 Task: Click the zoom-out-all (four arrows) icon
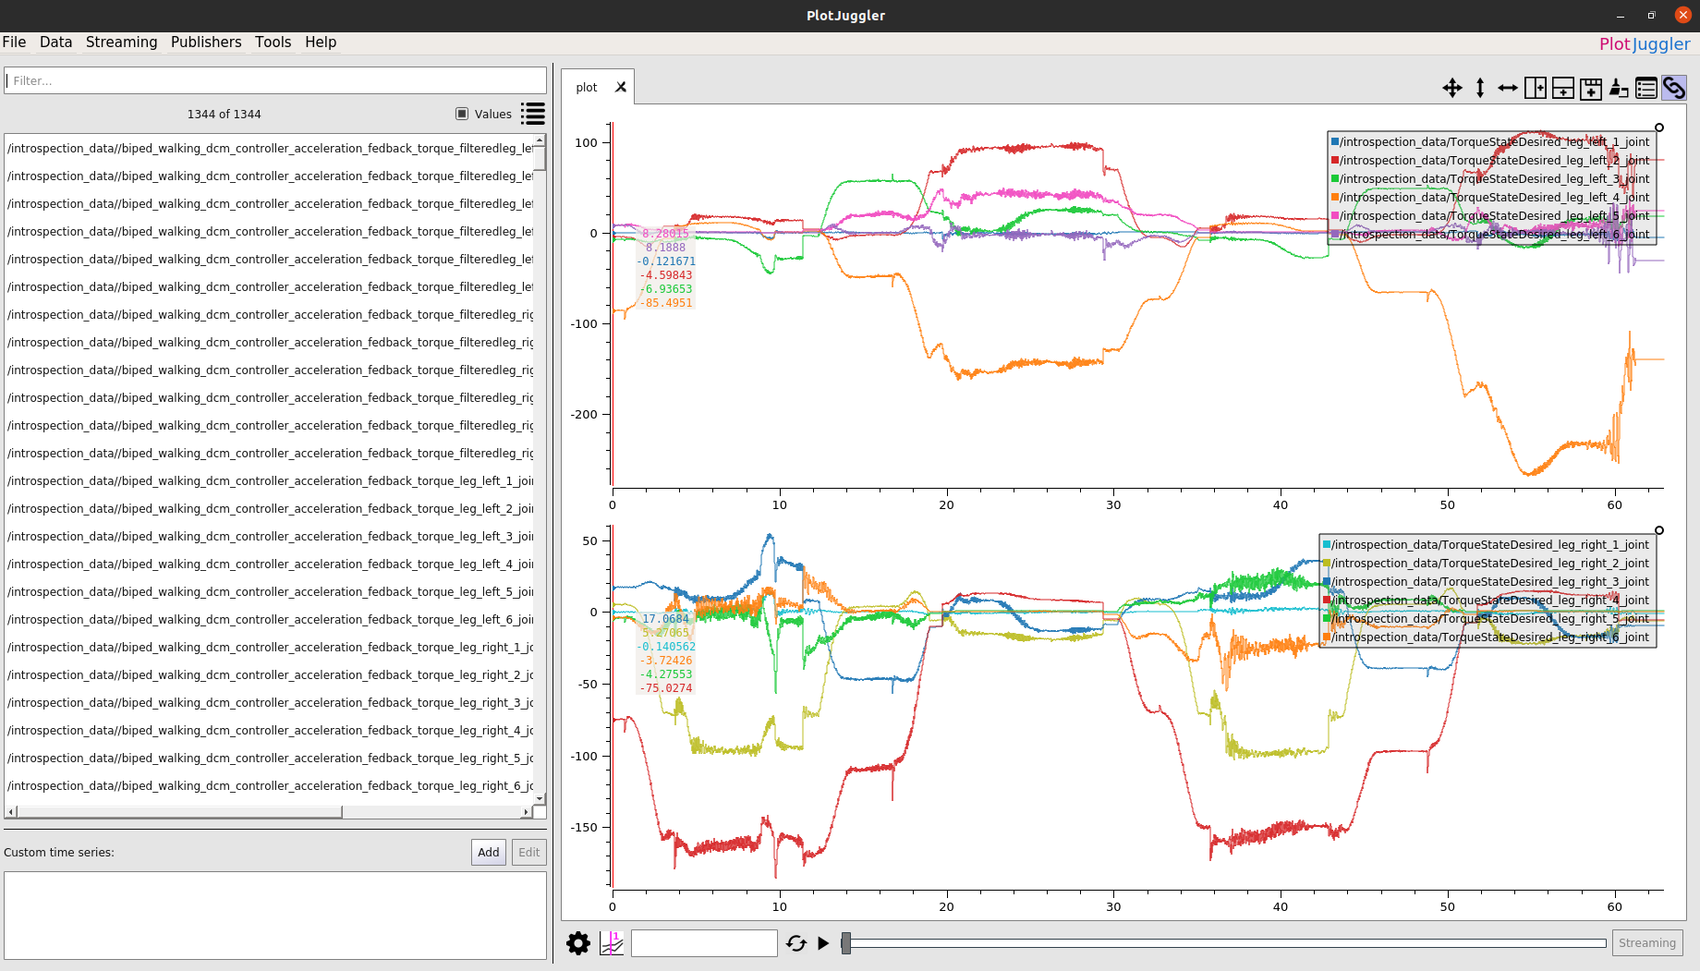[1452, 88]
